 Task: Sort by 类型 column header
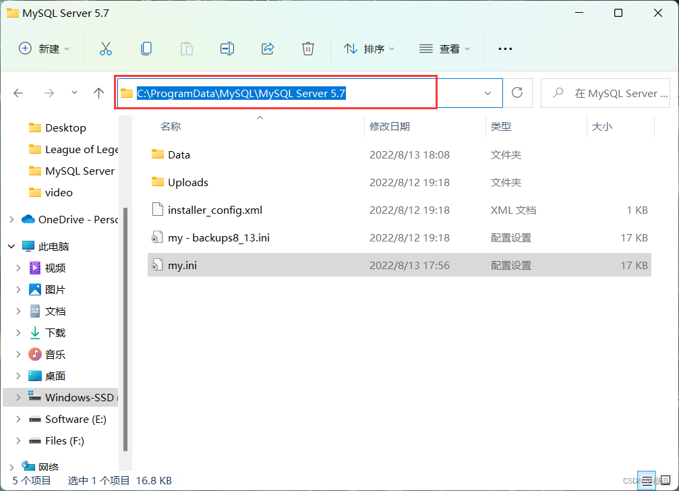[x=500, y=126]
